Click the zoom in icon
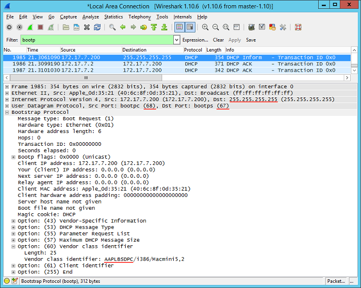361x288 pixels. coord(205,27)
